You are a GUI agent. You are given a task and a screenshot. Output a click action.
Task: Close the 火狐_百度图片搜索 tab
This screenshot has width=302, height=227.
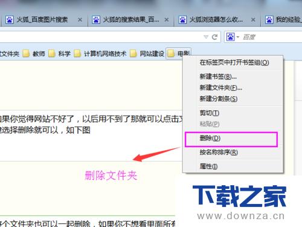click(x=80, y=20)
